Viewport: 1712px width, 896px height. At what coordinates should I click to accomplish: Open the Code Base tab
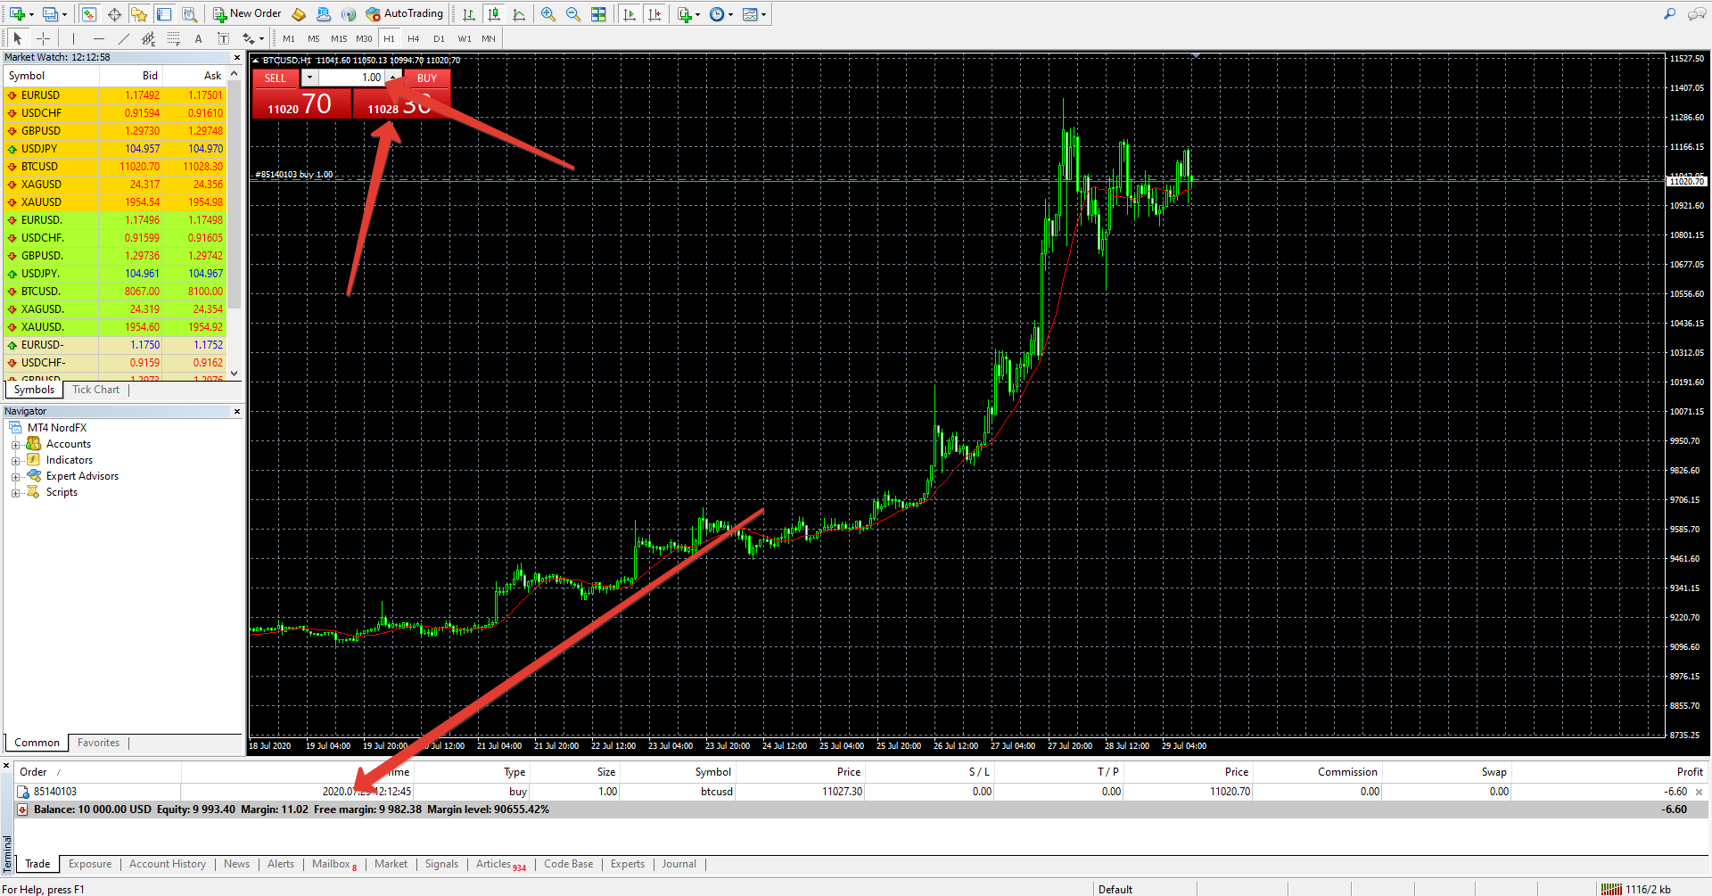(568, 864)
